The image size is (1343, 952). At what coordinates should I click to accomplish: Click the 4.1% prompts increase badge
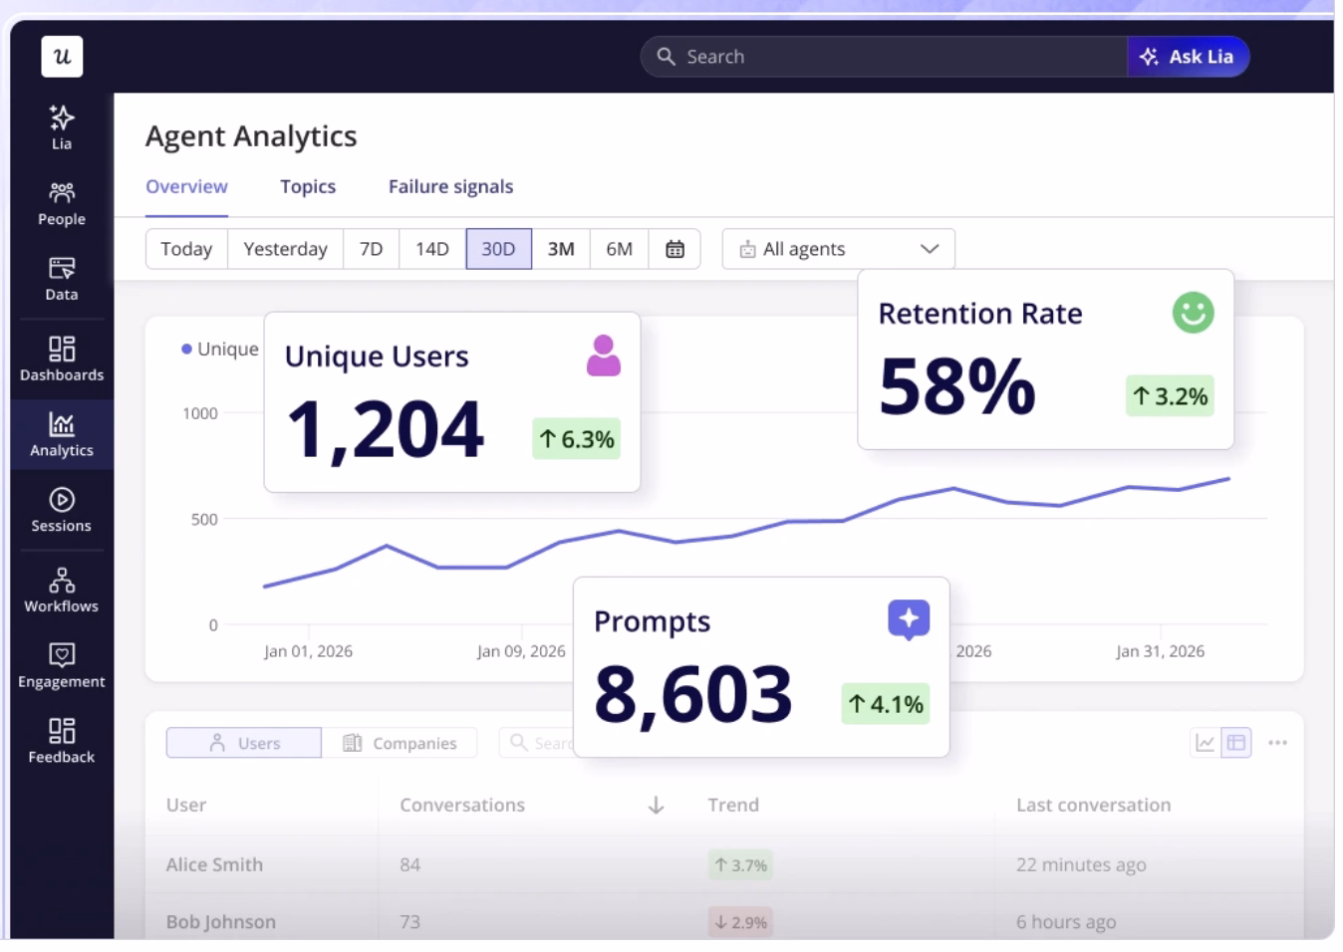(886, 704)
